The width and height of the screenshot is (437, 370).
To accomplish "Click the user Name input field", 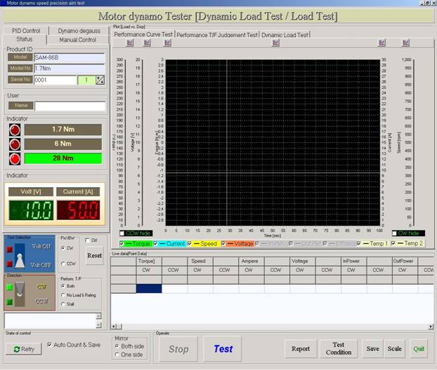I will click(x=70, y=107).
